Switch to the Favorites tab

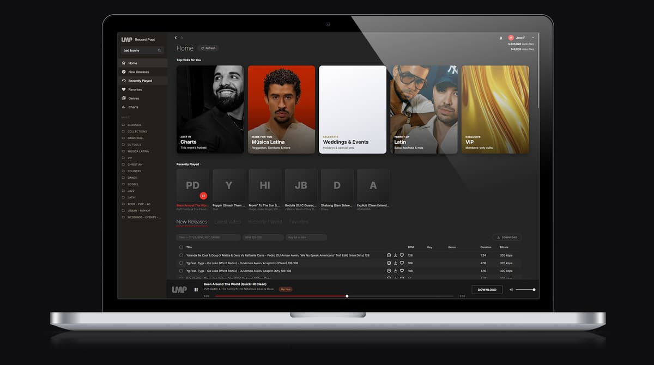coord(299,222)
